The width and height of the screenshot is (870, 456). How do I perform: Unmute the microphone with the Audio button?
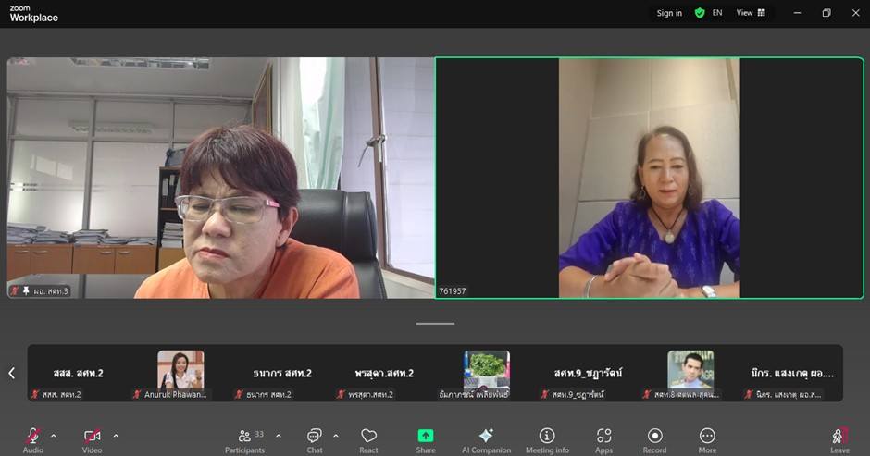coord(33,437)
